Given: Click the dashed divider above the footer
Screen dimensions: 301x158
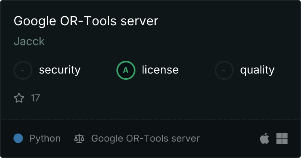Looking at the screenshot, I should tap(150, 119).
